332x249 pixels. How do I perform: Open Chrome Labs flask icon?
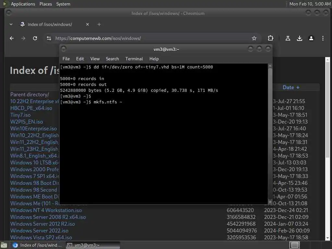[288, 38]
